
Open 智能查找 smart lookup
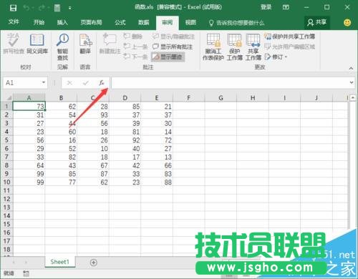(62, 46)
